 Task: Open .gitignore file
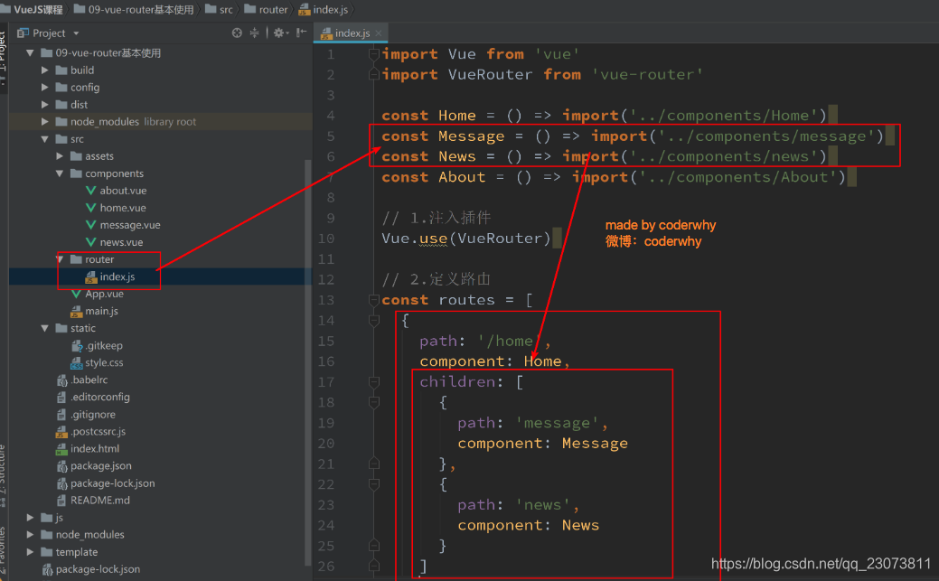coord(92,415)
